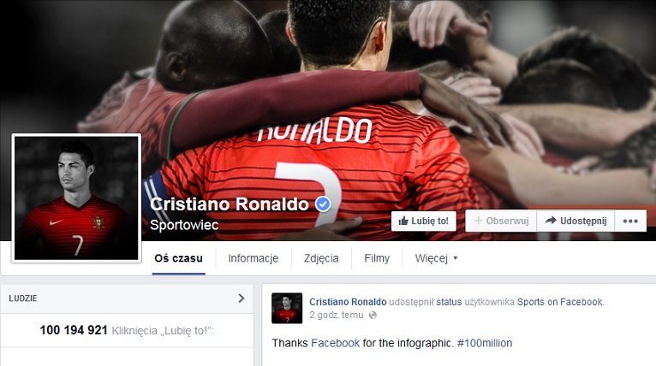The width and height of the screenshot is (656, 366).
Task: Click the Cristiano Ronaldo post author name
Action: tap(348, 302)
